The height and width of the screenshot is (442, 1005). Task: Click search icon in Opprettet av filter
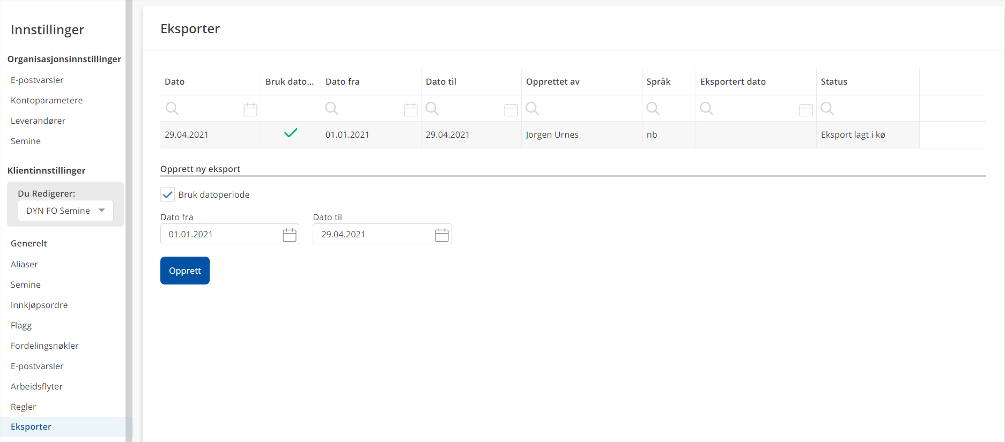532,109
